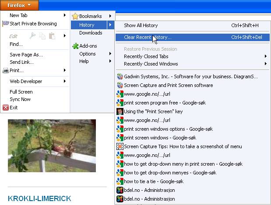Click Google favicon of how to get drop-down menyes

[120, 173]
